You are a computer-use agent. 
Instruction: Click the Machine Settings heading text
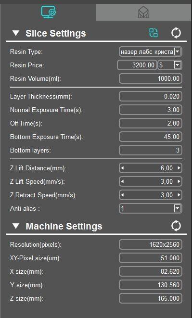(x=64, y=226)
